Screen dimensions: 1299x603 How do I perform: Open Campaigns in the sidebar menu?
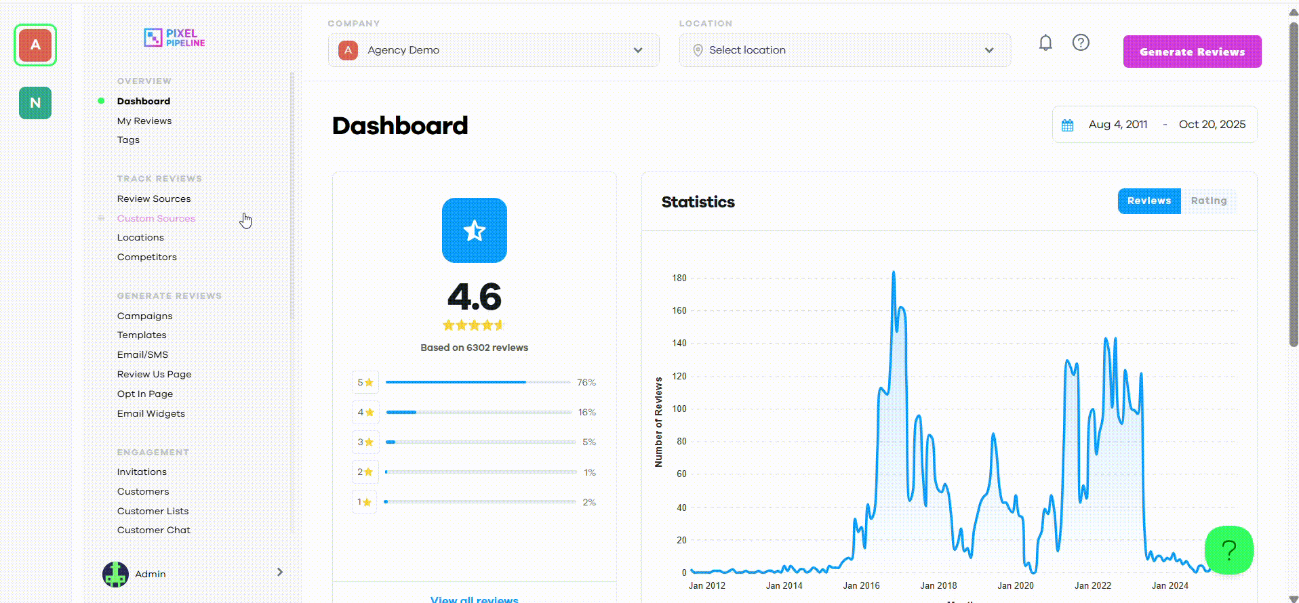coord(144,316)
